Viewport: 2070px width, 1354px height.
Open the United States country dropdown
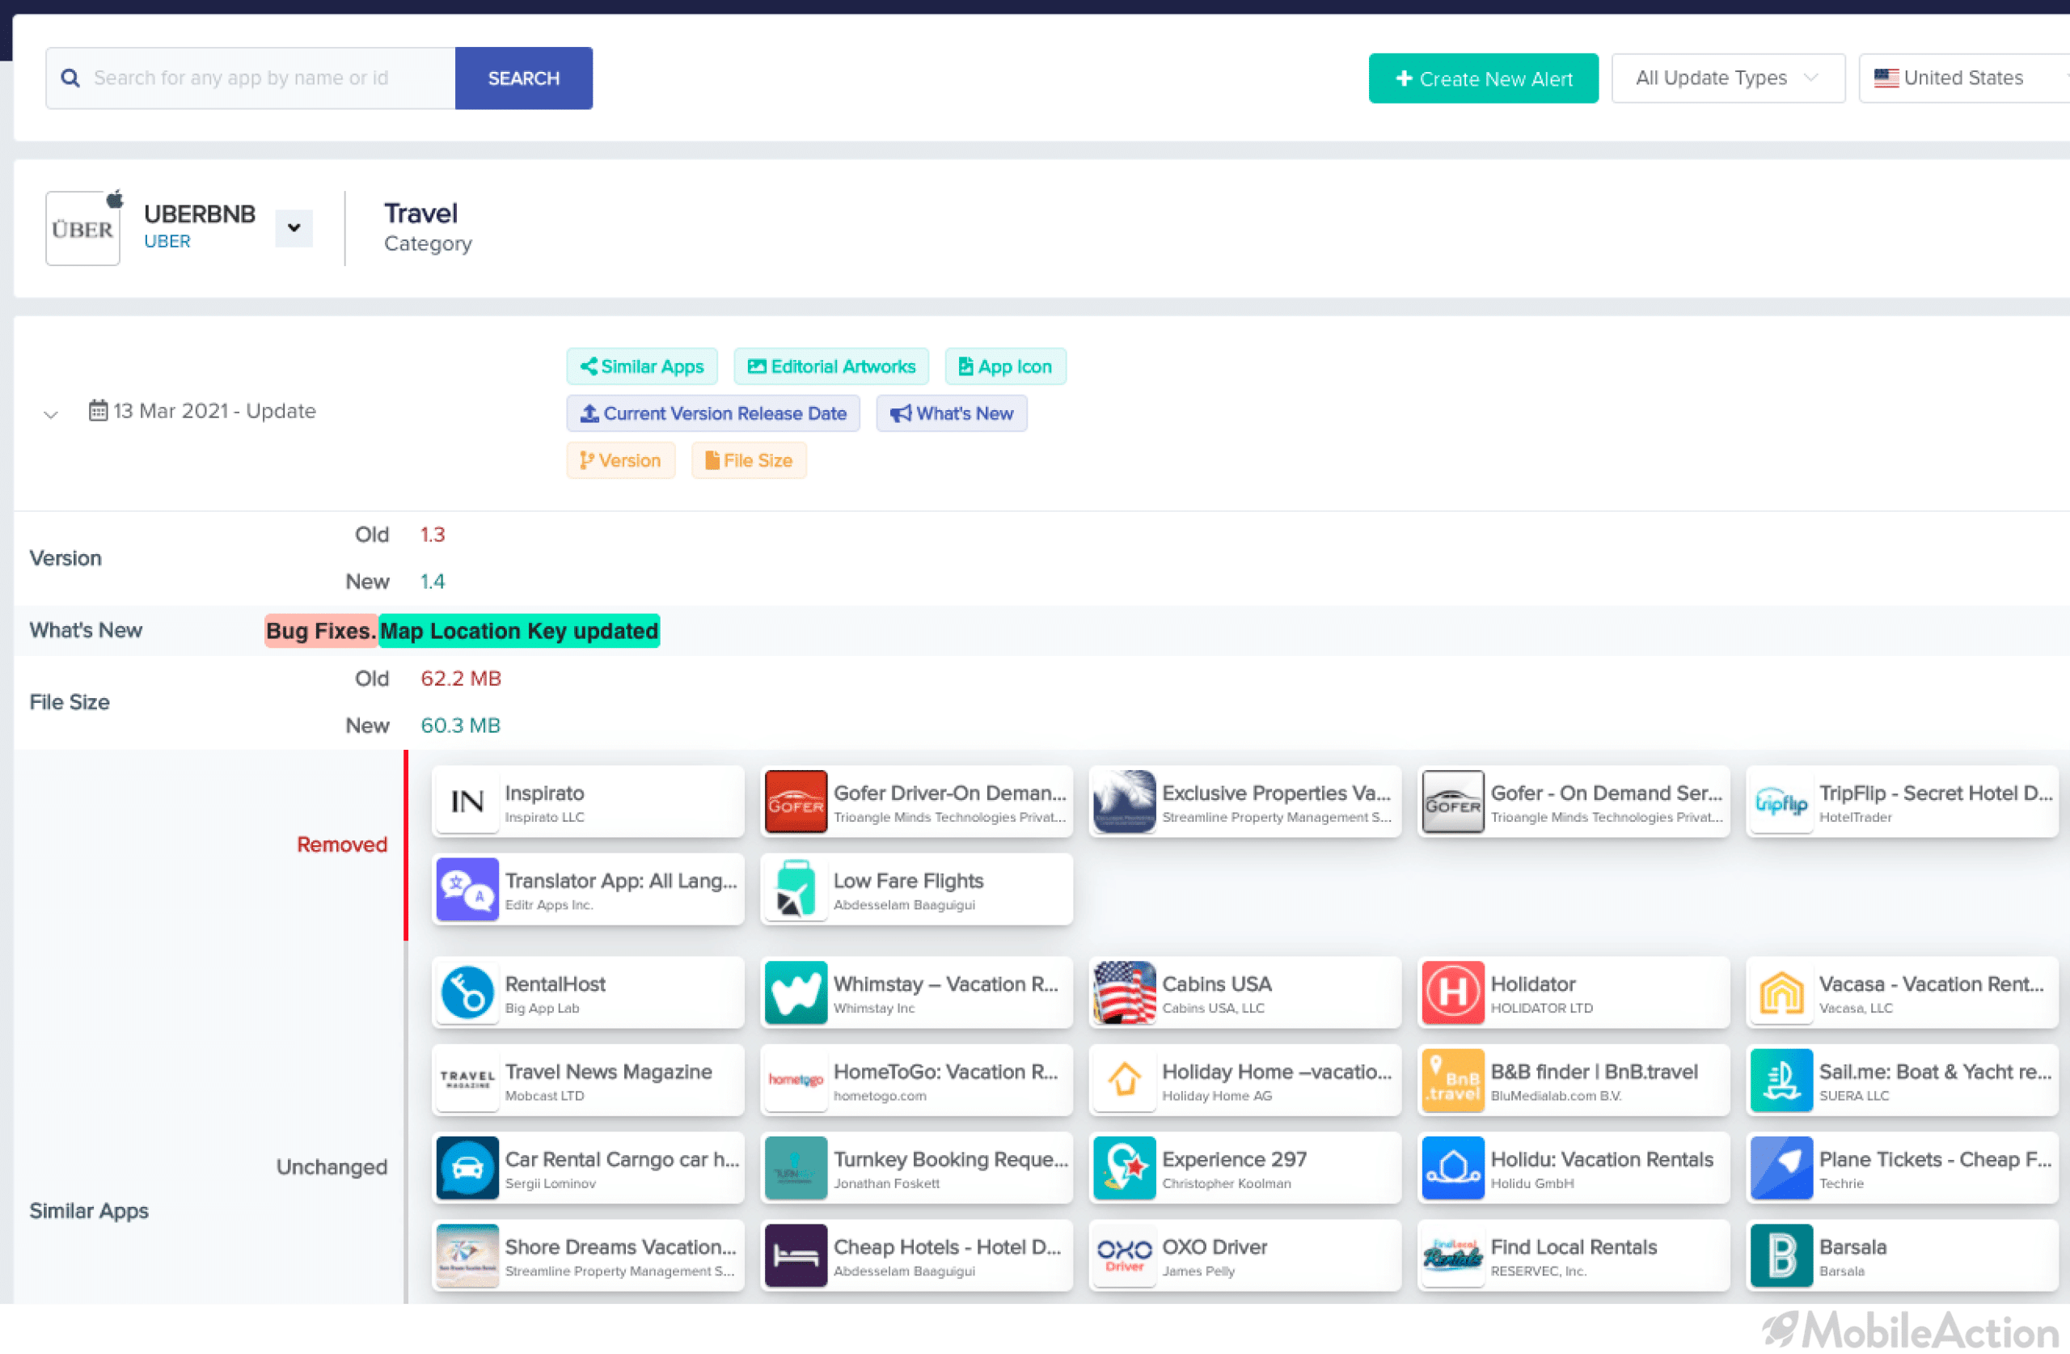point(1964,78)
